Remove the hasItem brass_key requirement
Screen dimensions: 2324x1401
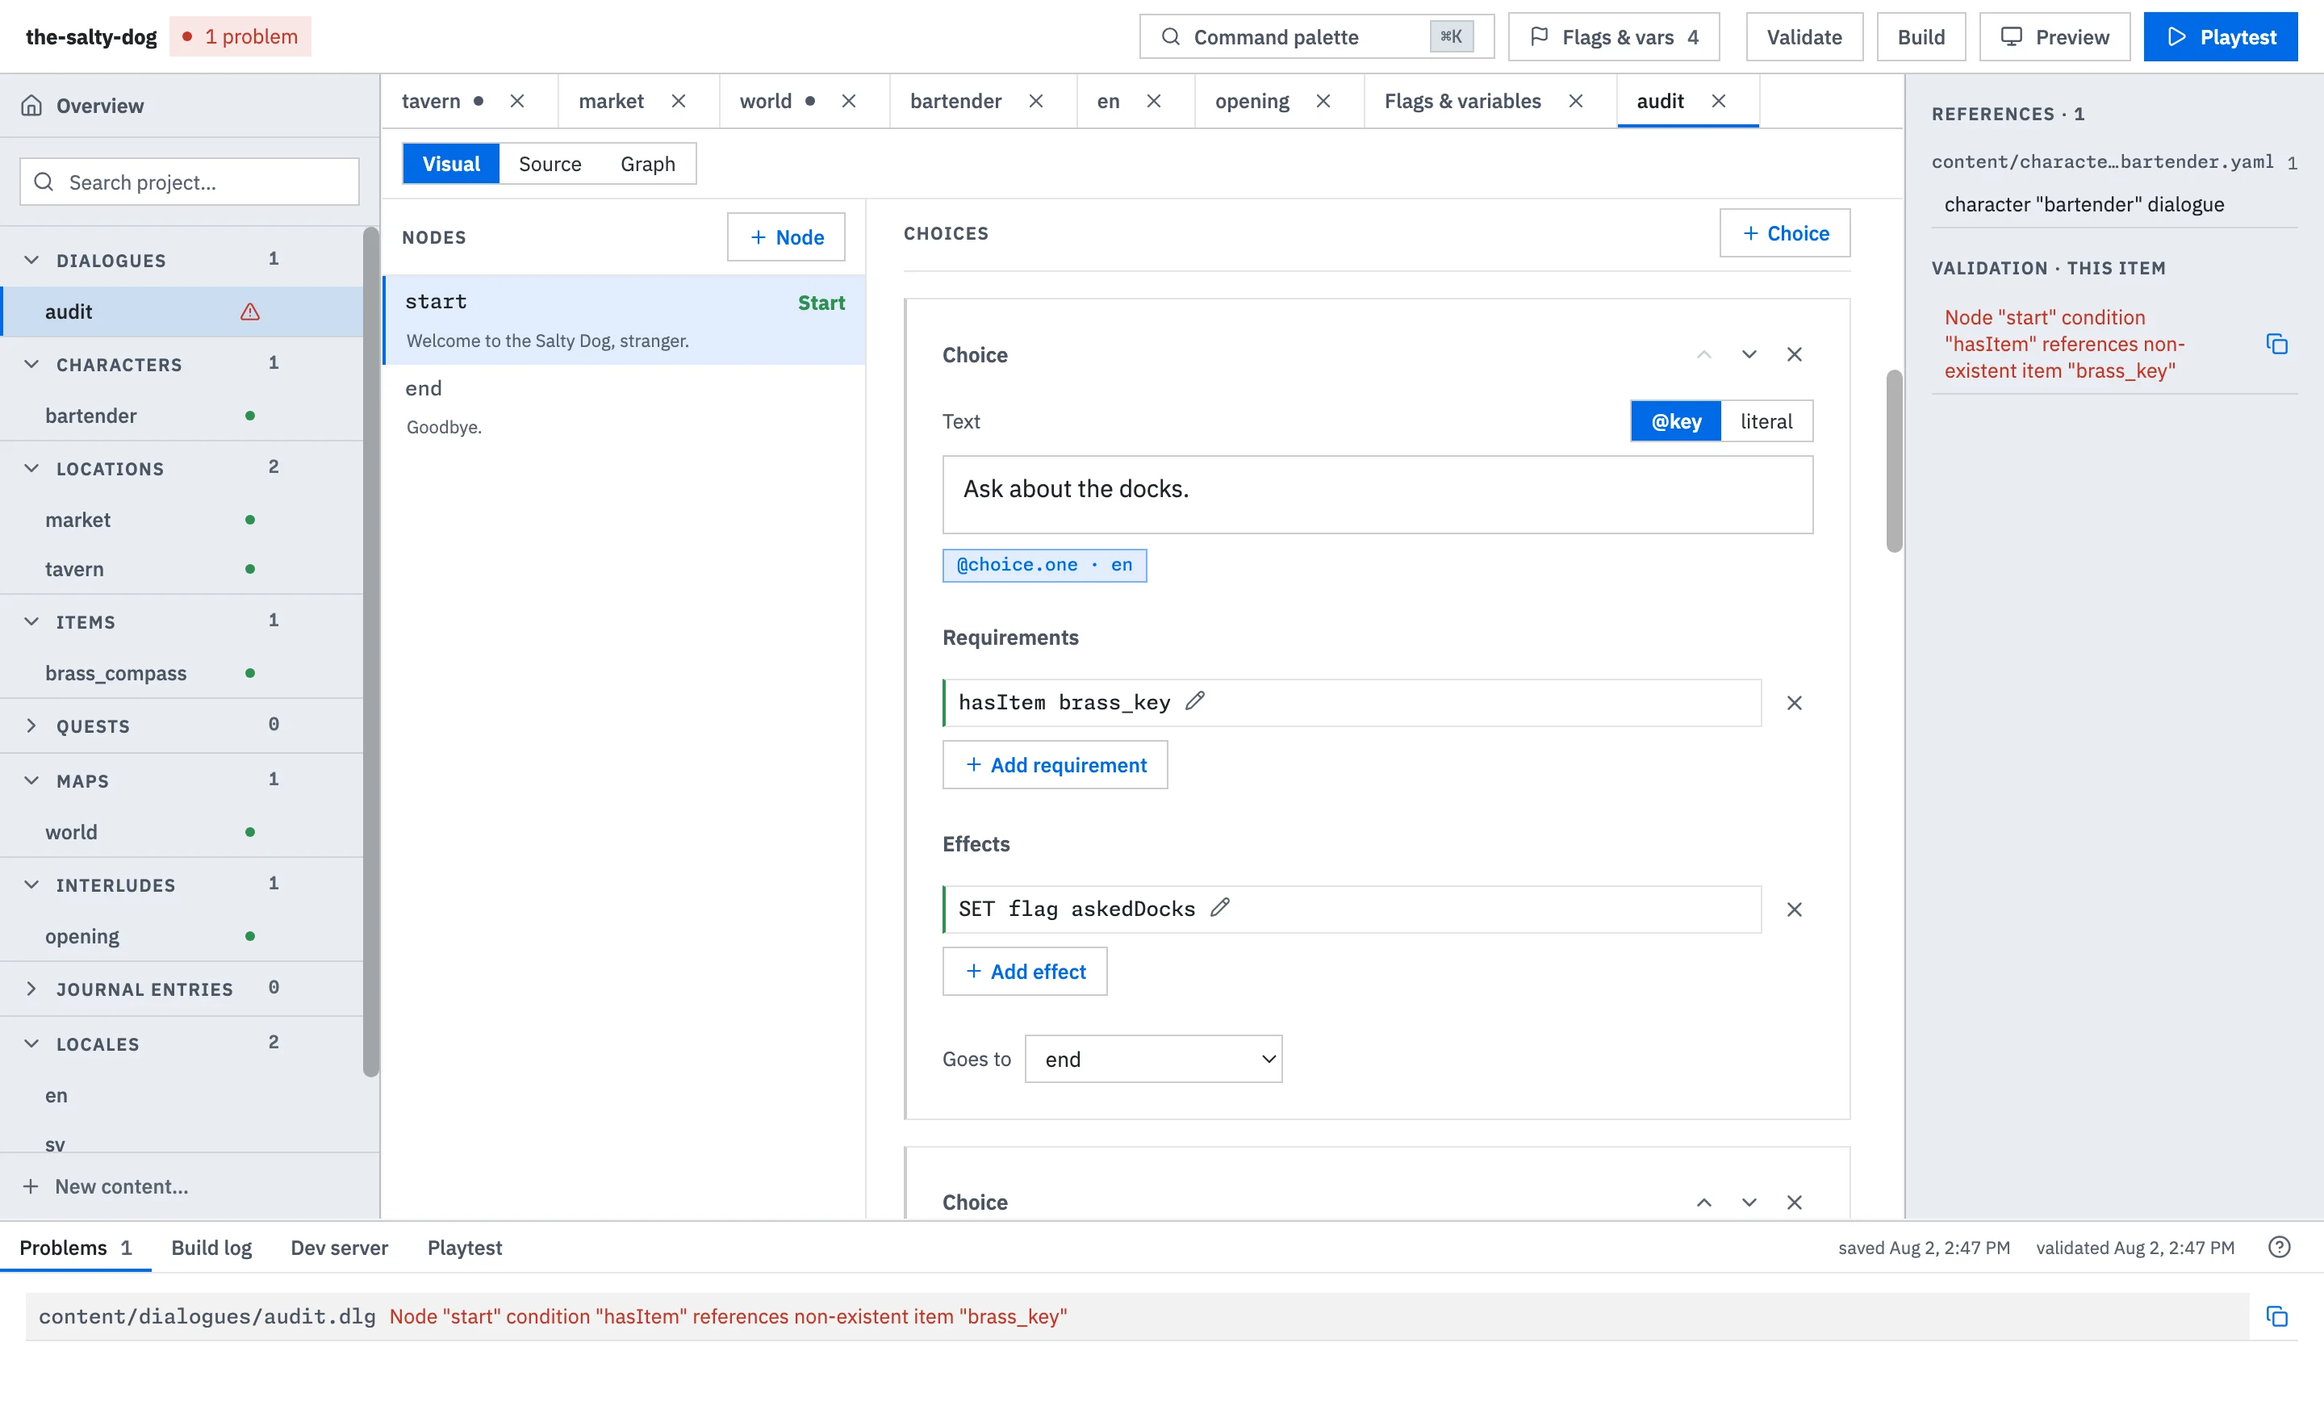[1794, 703]
